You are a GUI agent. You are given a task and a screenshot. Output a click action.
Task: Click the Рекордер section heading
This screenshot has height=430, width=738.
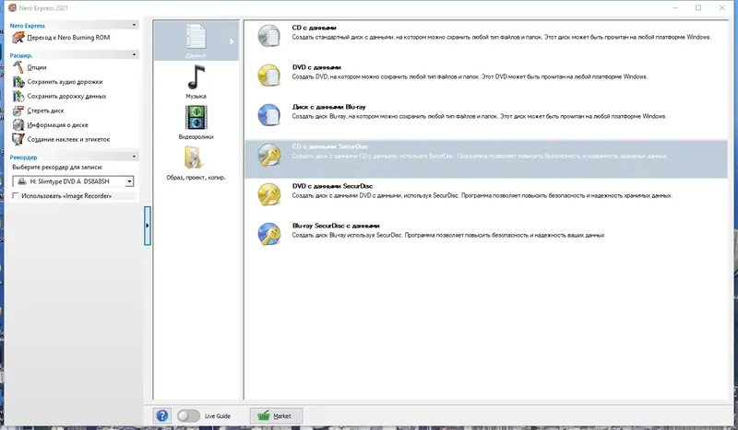point(24,157)
